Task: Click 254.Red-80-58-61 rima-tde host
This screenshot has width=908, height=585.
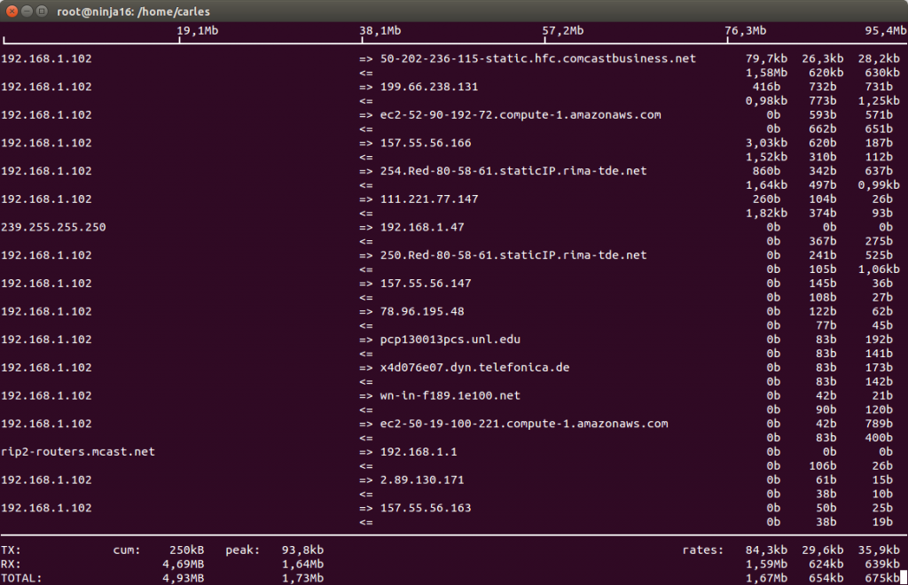Action: pos(513,171)
